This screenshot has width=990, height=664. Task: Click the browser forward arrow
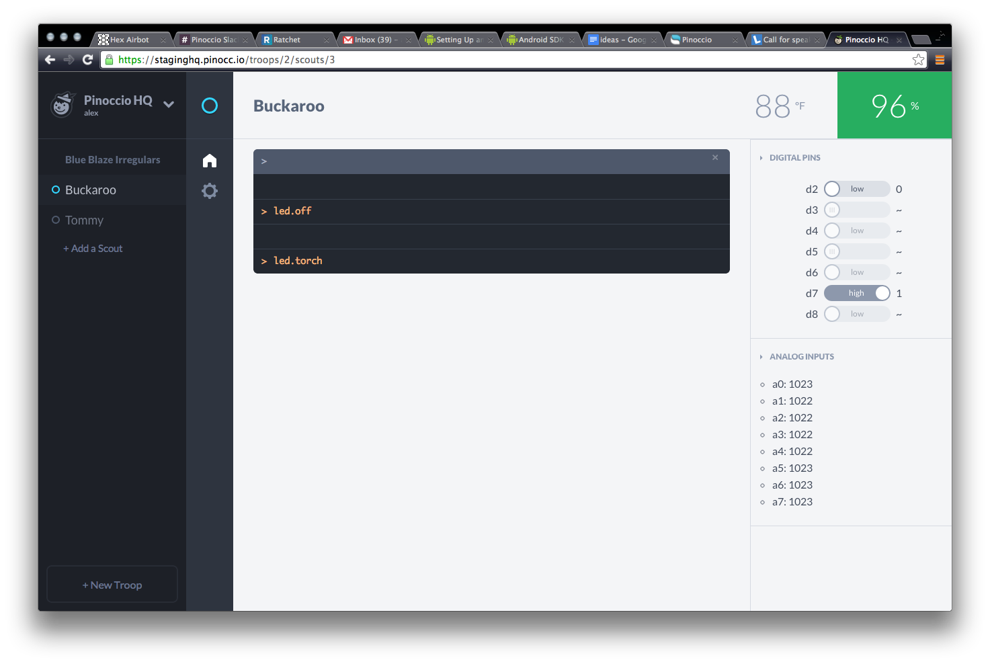pos(69,60)
